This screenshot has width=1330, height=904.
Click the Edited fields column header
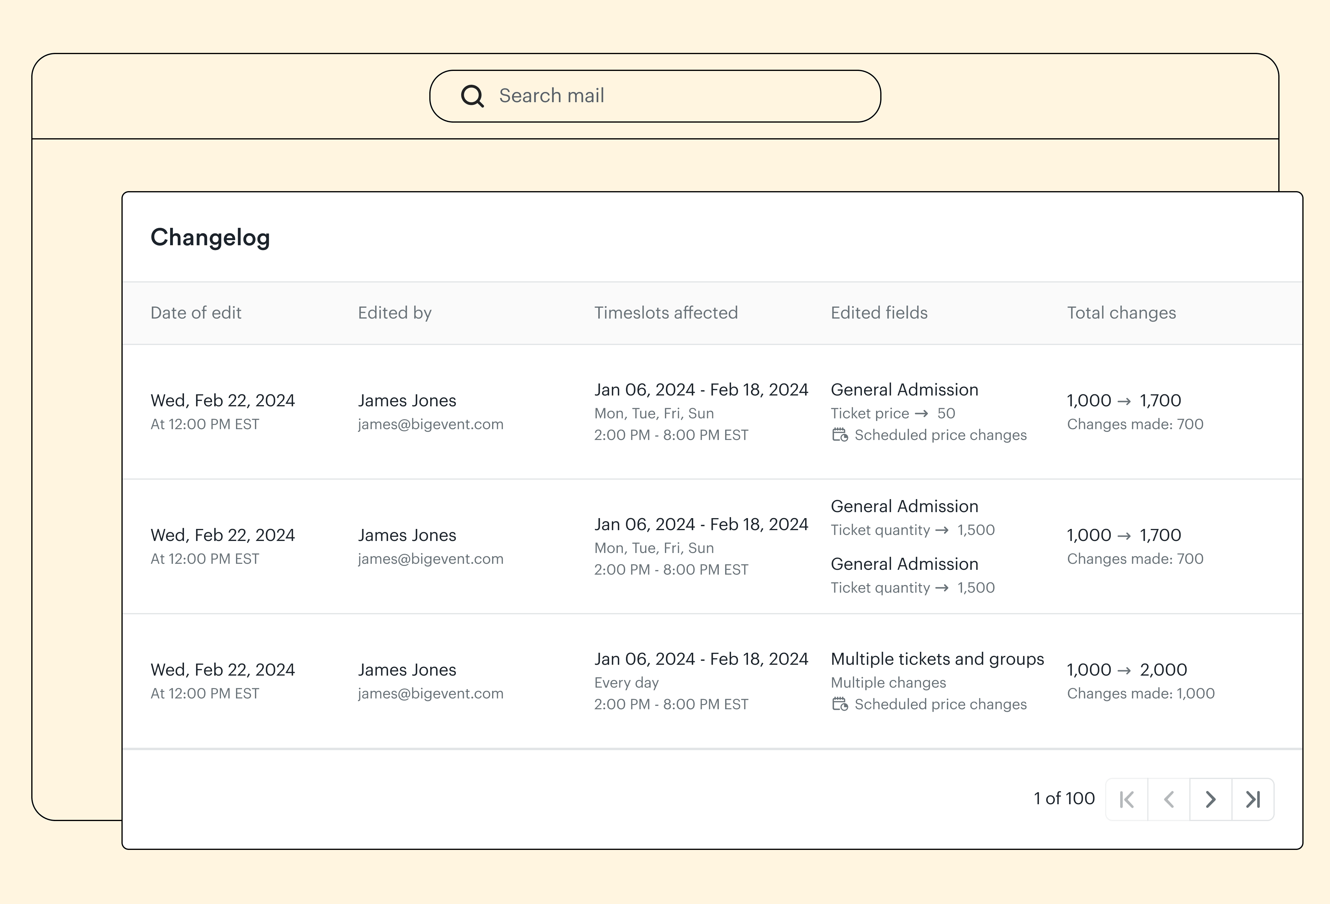click(x=878, y=313)
